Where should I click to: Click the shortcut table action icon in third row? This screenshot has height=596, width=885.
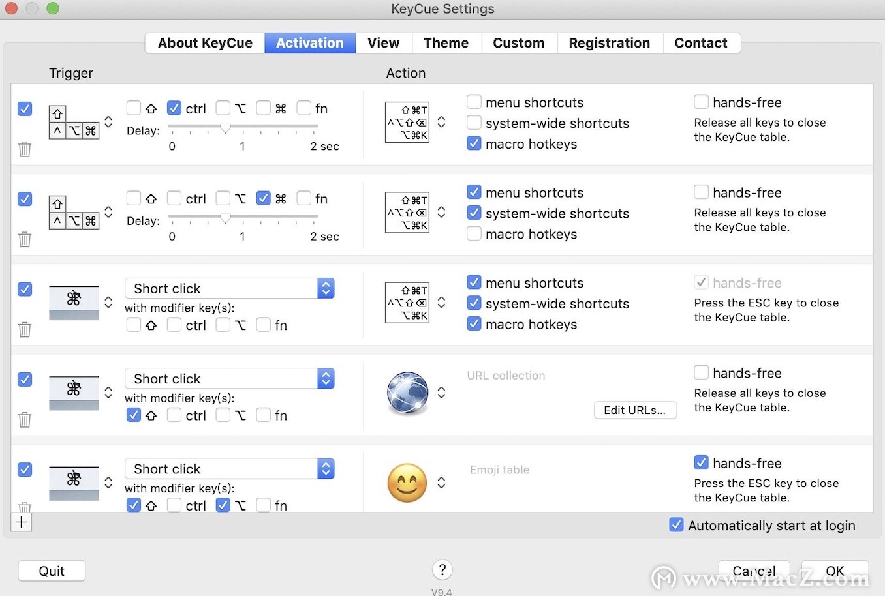pyautogui.click(x=407, y=303)
